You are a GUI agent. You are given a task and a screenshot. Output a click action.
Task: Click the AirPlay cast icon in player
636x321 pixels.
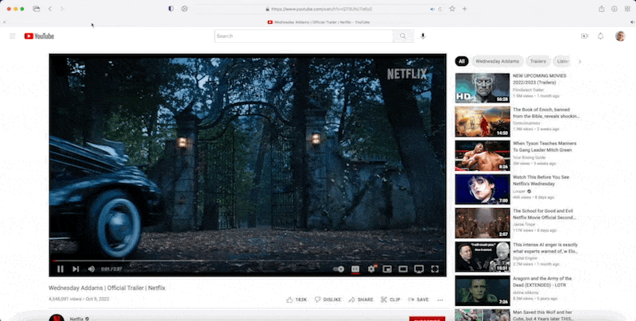(419, 269)
